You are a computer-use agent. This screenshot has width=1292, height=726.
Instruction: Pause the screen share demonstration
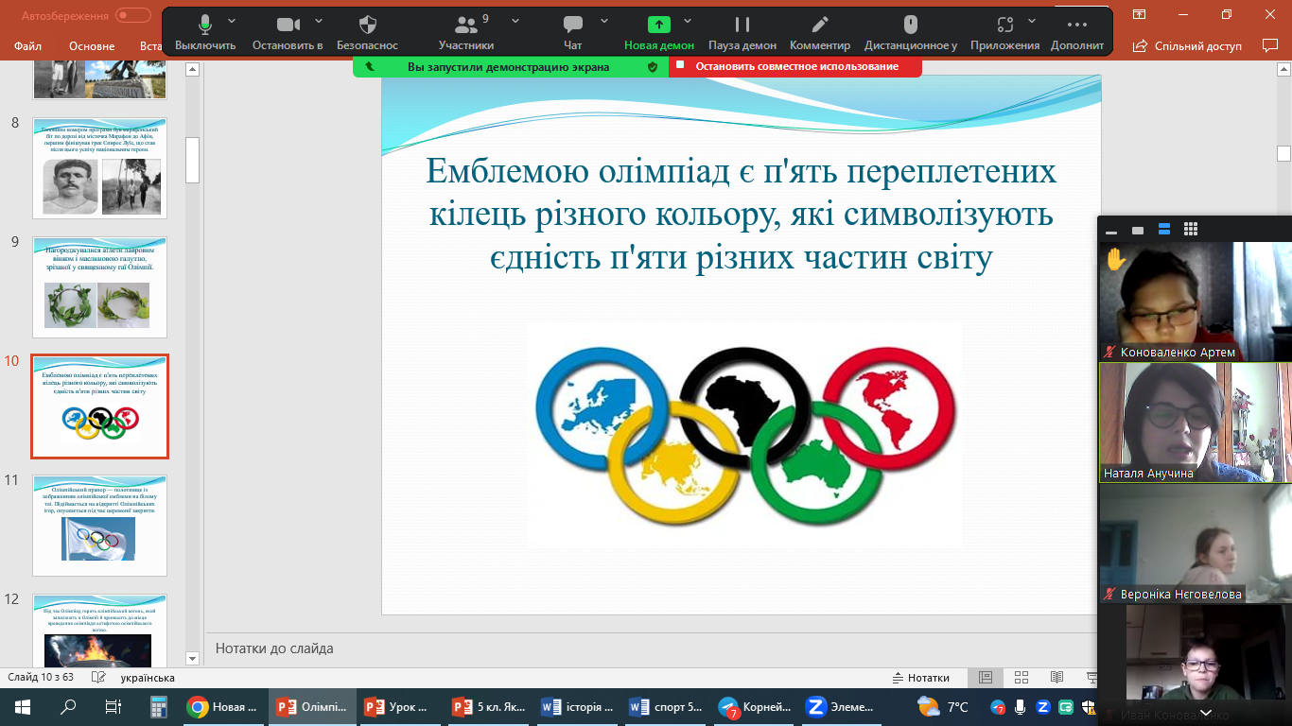pos(742,33)
